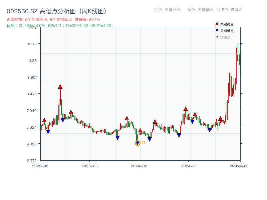Click the 2023-05 x-axis date label
Image resolution: width=267 pixels, height=200 pixels.
tap(89, 166)
